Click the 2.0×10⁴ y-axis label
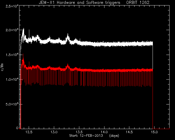175x140 pixels. tap(12, 30)
